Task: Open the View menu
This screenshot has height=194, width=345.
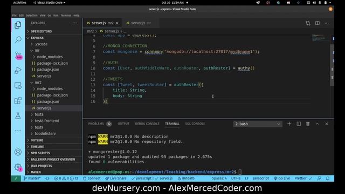Action: point(43,16)
